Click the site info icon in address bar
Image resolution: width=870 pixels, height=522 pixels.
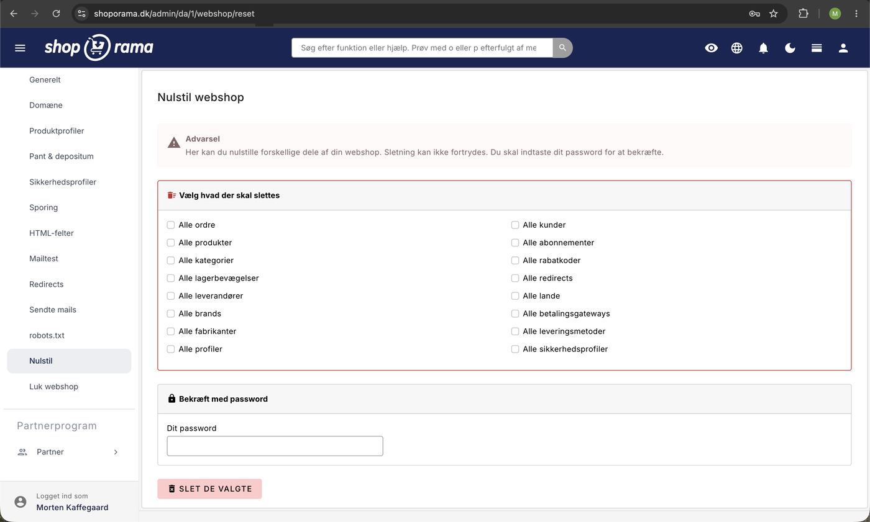tap(82, 13)
